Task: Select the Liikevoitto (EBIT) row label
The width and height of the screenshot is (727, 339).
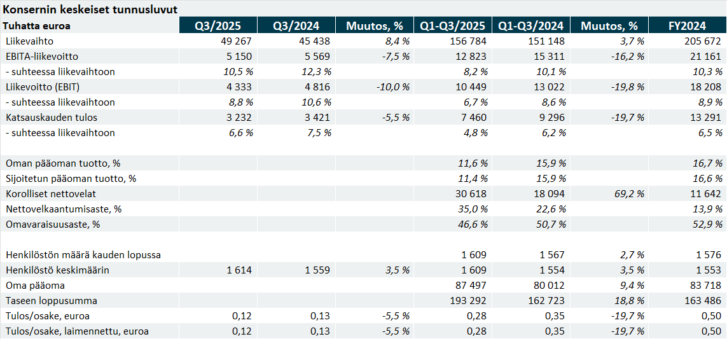Action: click(x=42, y=86)
